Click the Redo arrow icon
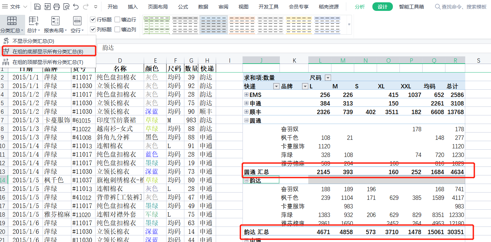This screenshot has height=242, width=491. [86, 7]
